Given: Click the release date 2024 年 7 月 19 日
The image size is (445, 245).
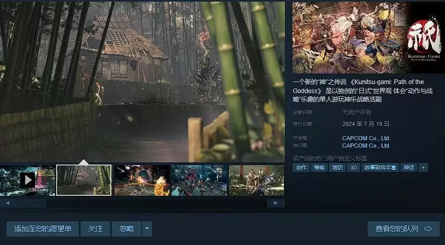Looking at the screenshot, I should (366, 124).
